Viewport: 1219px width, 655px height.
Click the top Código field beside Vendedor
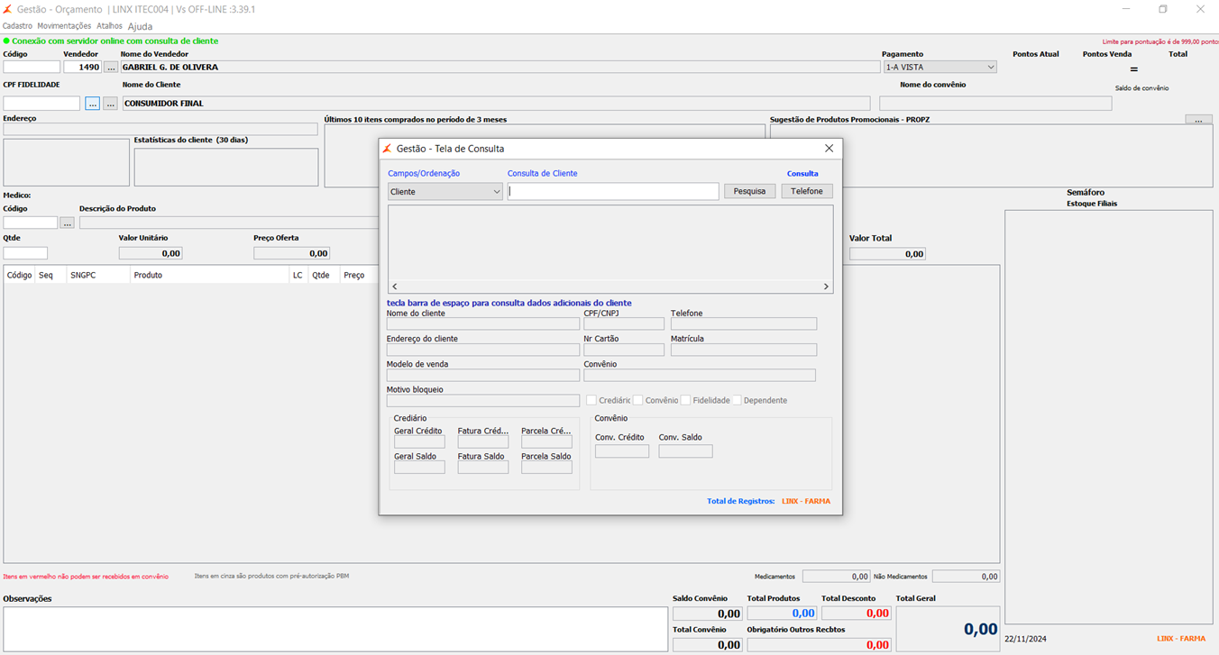coord(32,67)
